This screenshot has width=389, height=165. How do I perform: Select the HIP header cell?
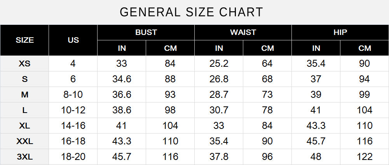point(340,32)
